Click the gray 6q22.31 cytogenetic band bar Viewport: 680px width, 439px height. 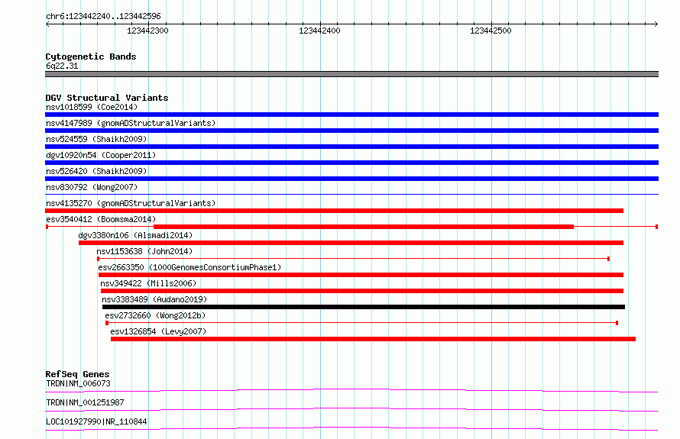(351, 74)
